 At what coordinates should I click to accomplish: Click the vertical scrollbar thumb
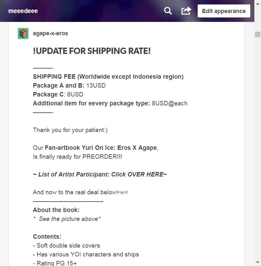(258, 34)
